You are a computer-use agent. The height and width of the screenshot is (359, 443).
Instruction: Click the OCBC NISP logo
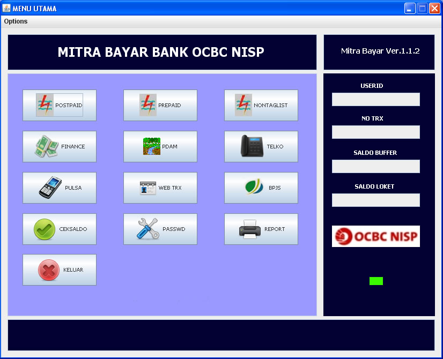tap(375, 236)
